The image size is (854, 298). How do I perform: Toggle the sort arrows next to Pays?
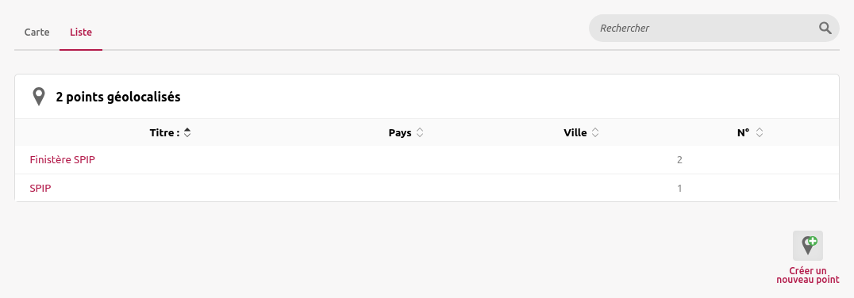coord(419,132)
